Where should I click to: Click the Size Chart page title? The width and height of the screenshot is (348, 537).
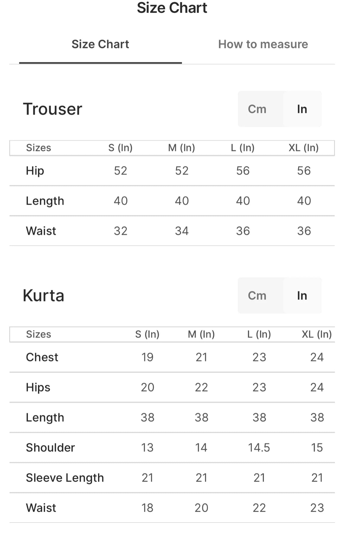pos(172,8)
